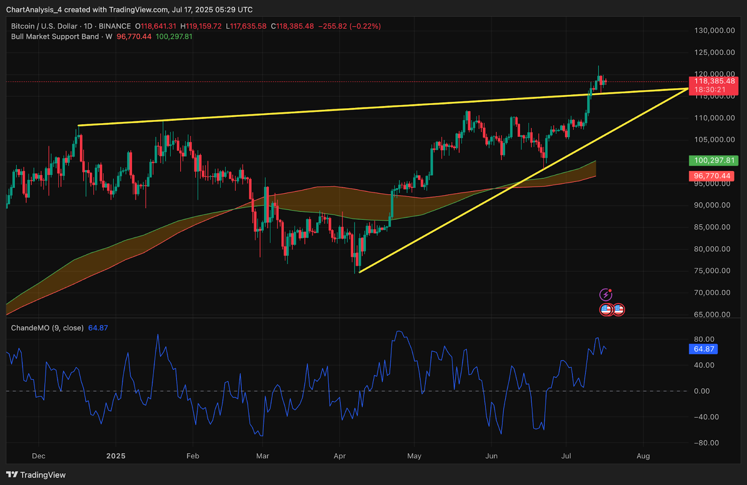Click the rightmost US flag economic event icon

point(619,309)
